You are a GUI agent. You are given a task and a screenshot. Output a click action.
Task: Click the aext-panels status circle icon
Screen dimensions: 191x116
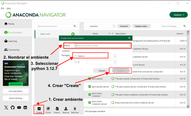point(113,78)
